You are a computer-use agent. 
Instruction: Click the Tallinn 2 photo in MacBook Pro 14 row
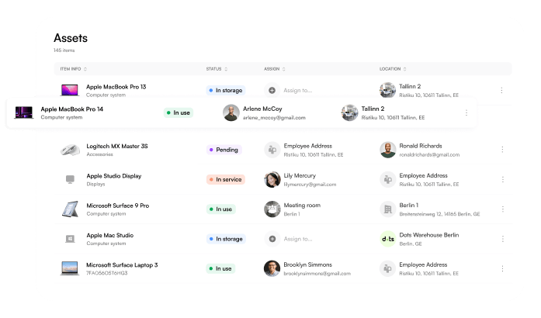point(349,112)
